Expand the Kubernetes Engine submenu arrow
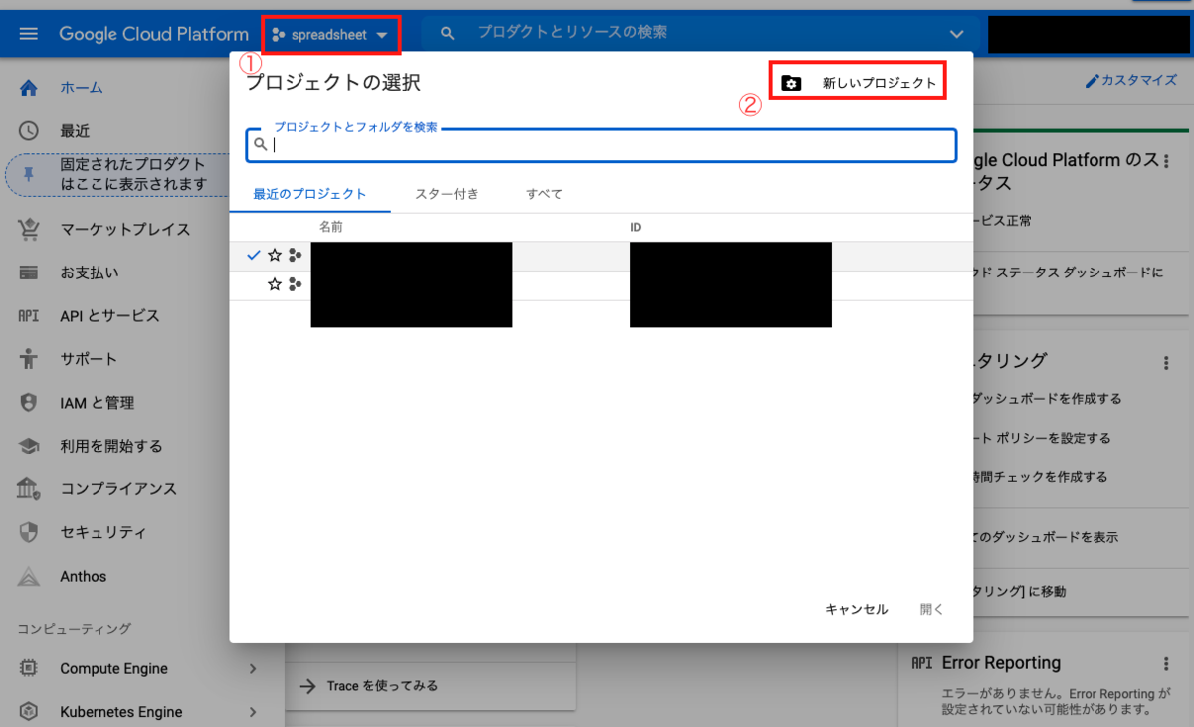Image resolution: width=1194 pixels, height=727 pixels. [x=253, y=712]
